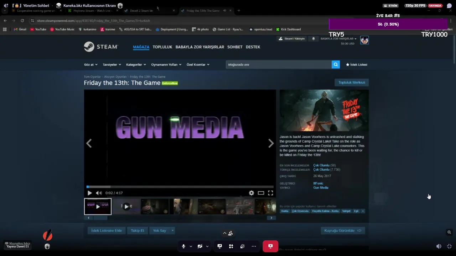The width and height of the screenshot is (456, 256).
Task: Click the zoom magnifier icon at right edge
Action: pos(449,232)
